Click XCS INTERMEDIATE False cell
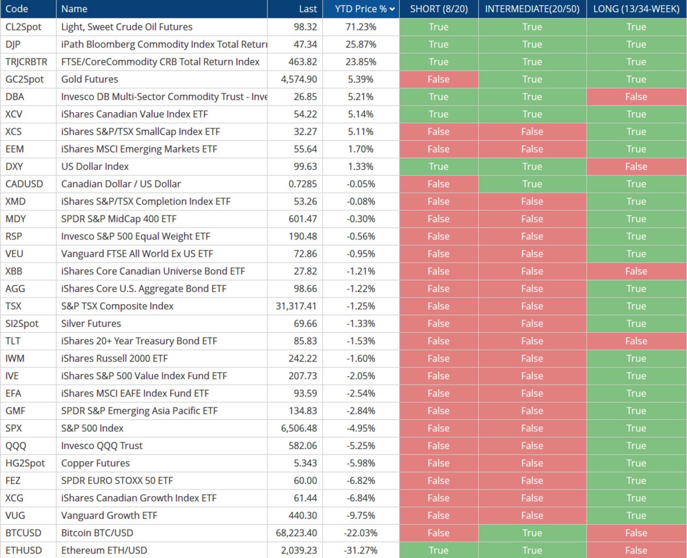The image size is (687, 558). [532, 132]
